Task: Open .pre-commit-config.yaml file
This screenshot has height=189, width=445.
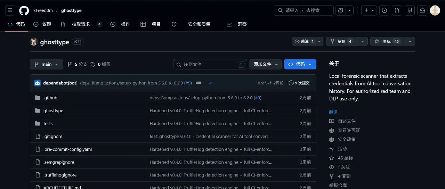Action: click(67, 149)
